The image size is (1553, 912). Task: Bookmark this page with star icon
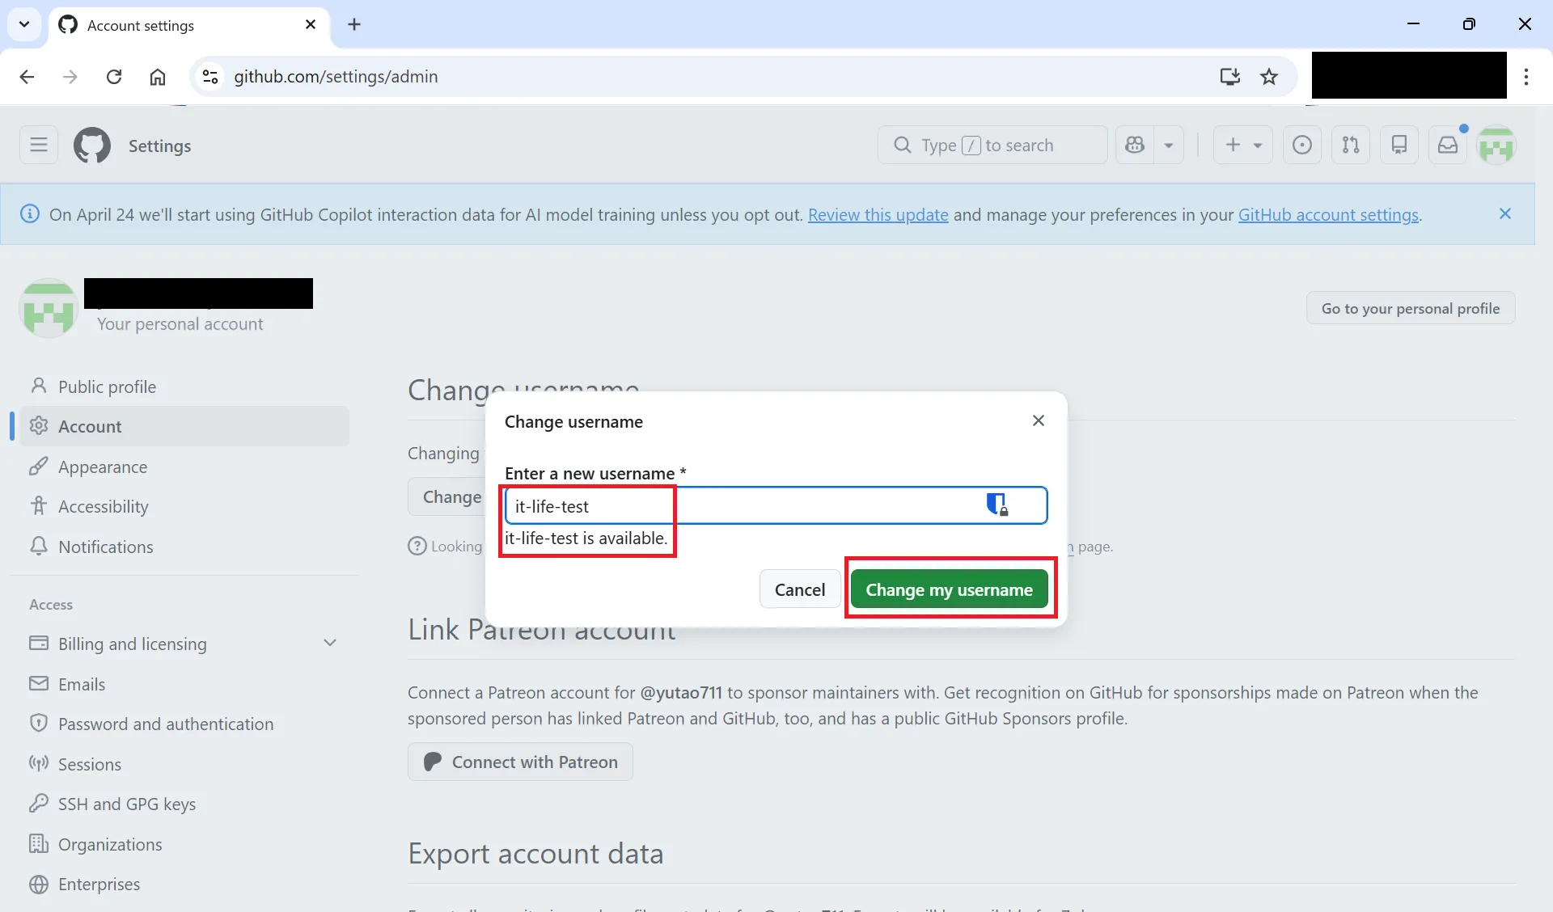click(x=1268, y=77)
